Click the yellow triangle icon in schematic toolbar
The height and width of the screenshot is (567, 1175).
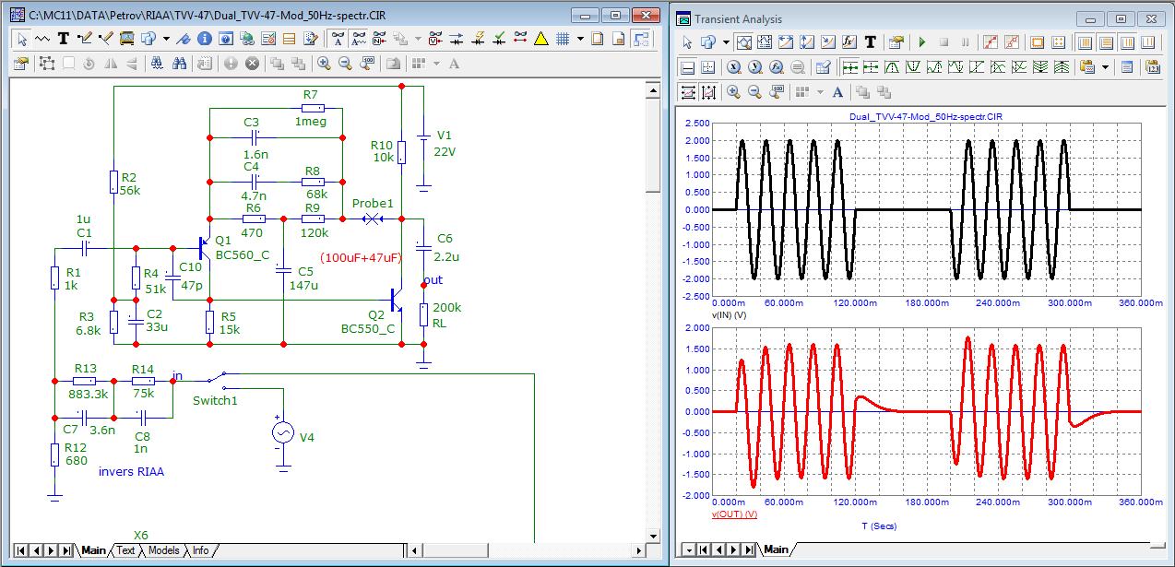coord(541,39)
